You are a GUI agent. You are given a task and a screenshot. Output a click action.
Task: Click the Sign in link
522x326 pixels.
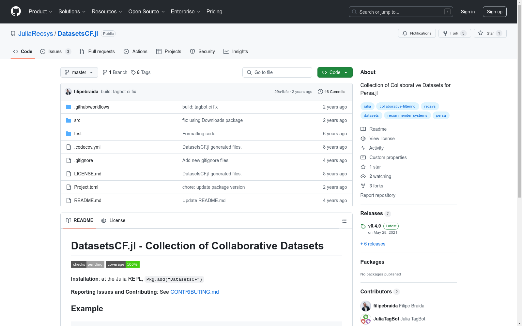(468, 12)
